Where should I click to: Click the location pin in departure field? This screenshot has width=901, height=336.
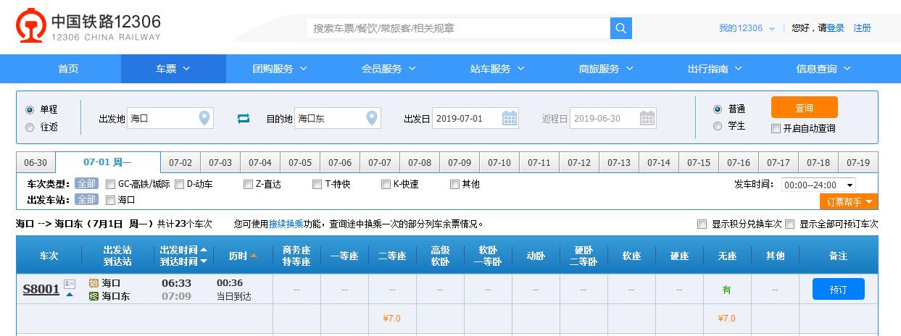click(x=204, y=118)
